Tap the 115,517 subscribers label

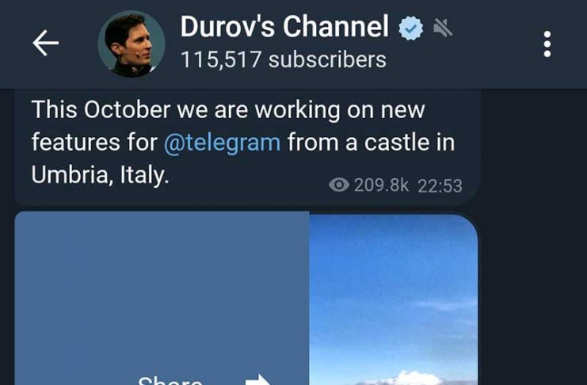tap(284, 59)
